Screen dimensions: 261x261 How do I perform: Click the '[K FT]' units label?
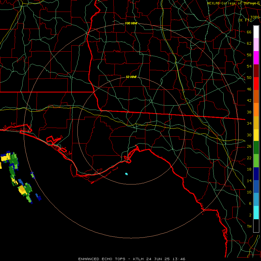pyautogui.click(x=245, y=20)
